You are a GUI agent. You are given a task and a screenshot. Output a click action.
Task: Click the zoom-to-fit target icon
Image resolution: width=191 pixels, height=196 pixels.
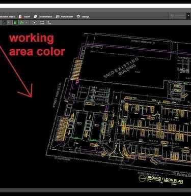[x=34, y=22]
